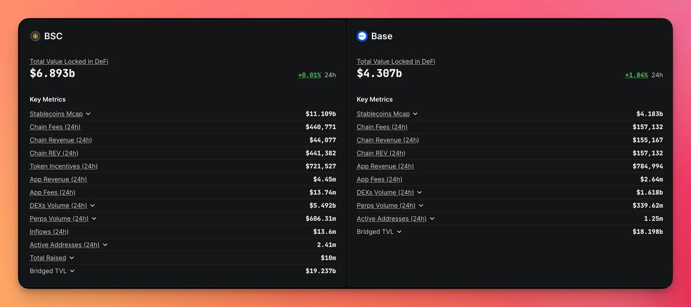The width and height of the screenshot is (691, 307).
Task: Click the Base chain title
Action: (382, 36)
